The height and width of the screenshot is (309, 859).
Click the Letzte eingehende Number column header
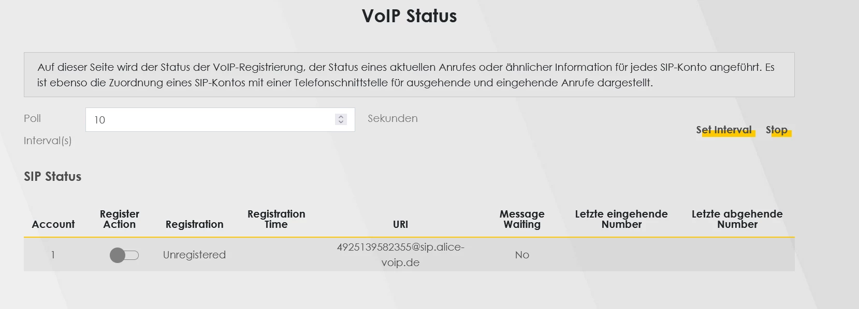pyautogui.click(x=621, y=219)
